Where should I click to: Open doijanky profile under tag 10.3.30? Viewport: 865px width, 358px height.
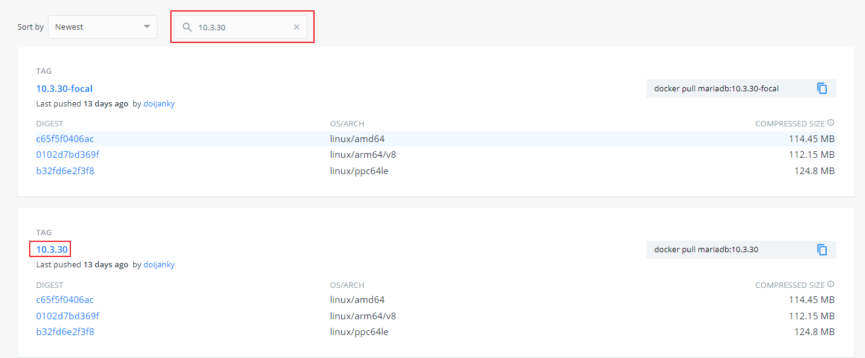click(159, 264)
